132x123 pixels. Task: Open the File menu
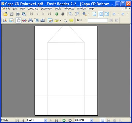8,9
